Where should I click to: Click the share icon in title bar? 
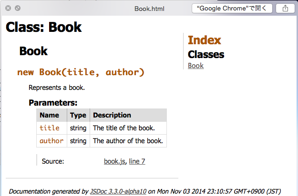285,8
